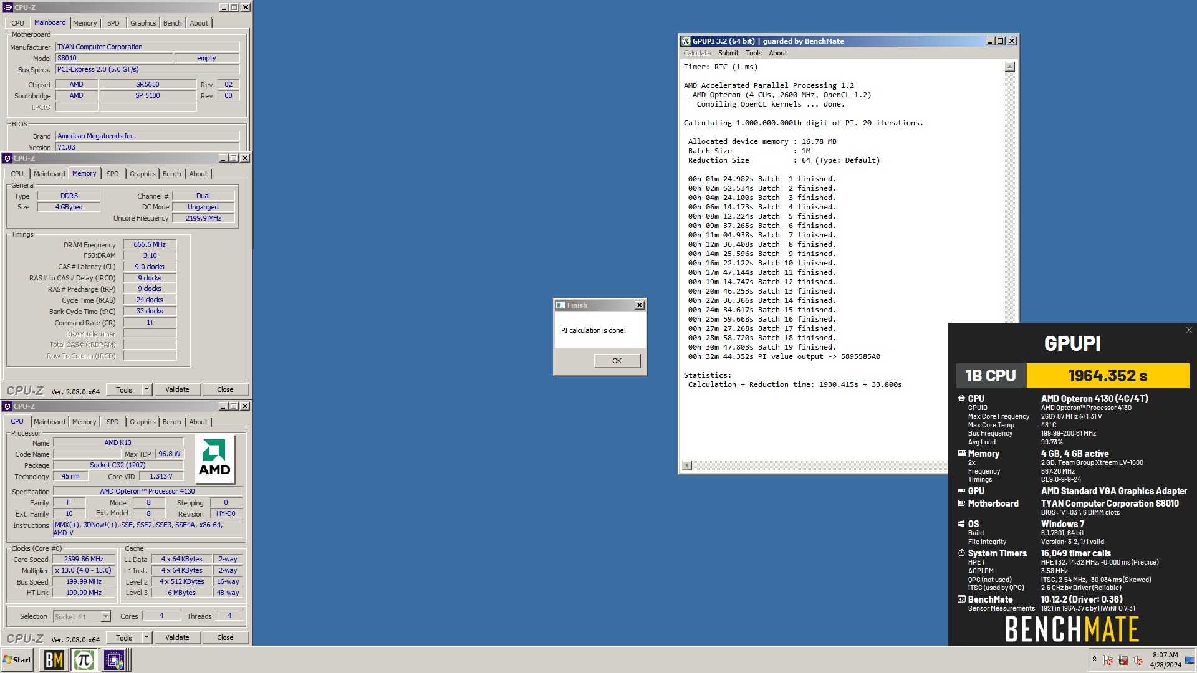Click the DRAM Frequency 666.6 MHz field
The height and width of the screenshot is (673, 1197).
click(x=150, y=244)
